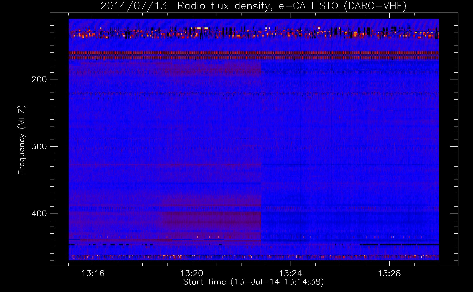Click the 400 frequency tick label
Screen dimensions: 473x292
39,213
